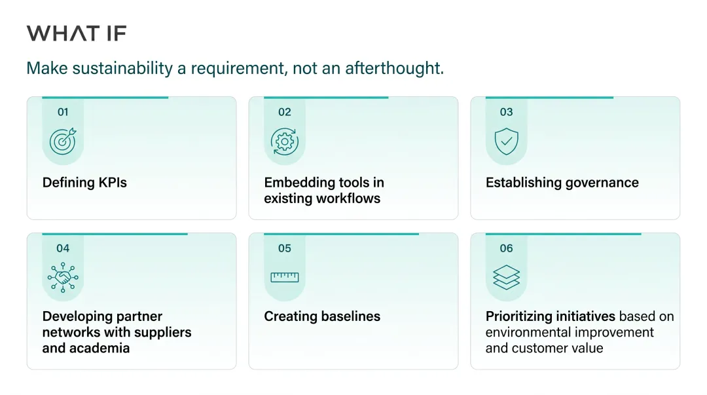
Task: Click the WHAT IF logo
Action: [x=77, y=33]
